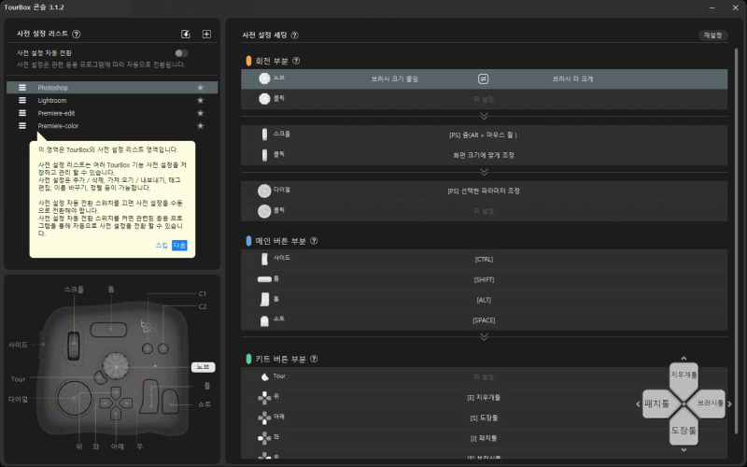Select the Photoshop preset

click(x=112, y=88)
